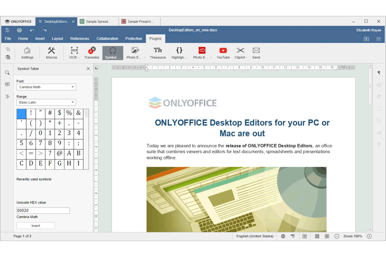Open the Comments panel
Viewport: 386px width, 257px height.
coord(7,84)
